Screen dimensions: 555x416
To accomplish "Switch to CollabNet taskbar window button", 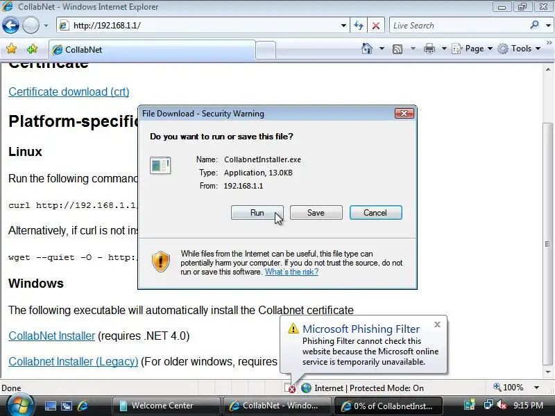I will click(x=277, y=406).
